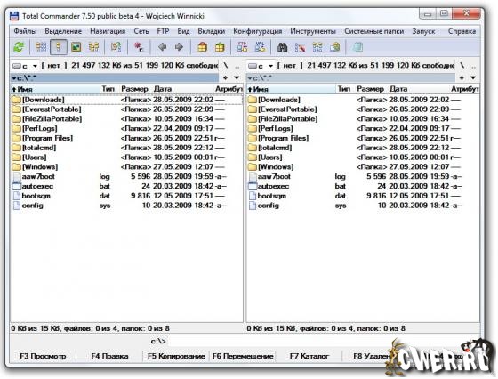Image resolution: width=498 pixels, height=379 pixels.
Task: Open file search with the binoculars icon
Action: click(283, 47)
